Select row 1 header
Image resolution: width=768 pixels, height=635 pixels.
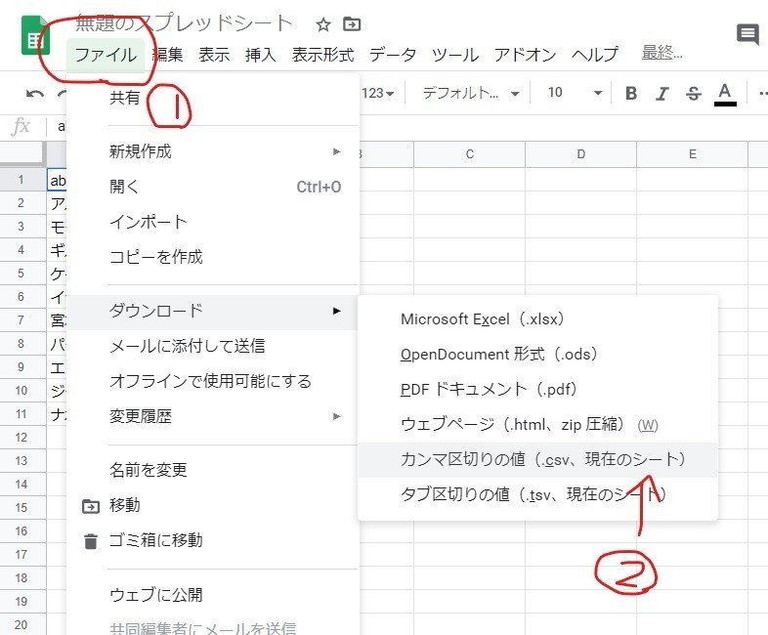pyautogui.click(x=22, y=180)
